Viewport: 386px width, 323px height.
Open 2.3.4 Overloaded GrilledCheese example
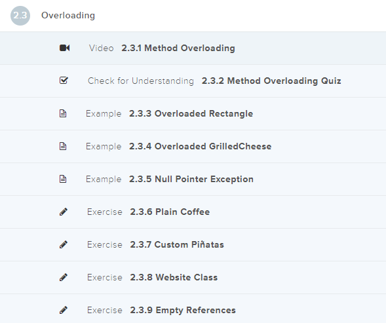[x=193, y=146]
